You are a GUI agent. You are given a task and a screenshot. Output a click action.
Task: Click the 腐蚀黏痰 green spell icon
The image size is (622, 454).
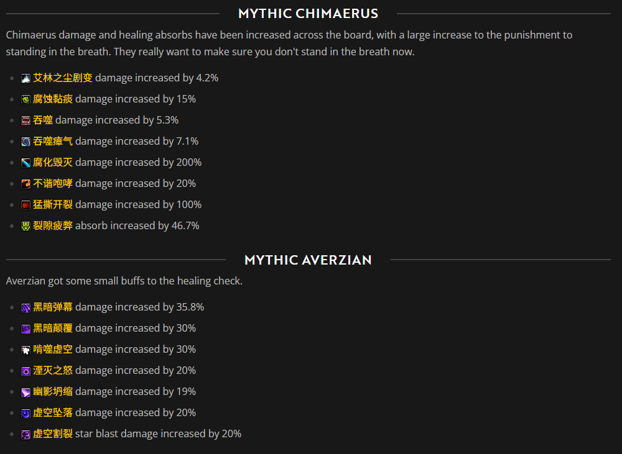tap(26, 99)
